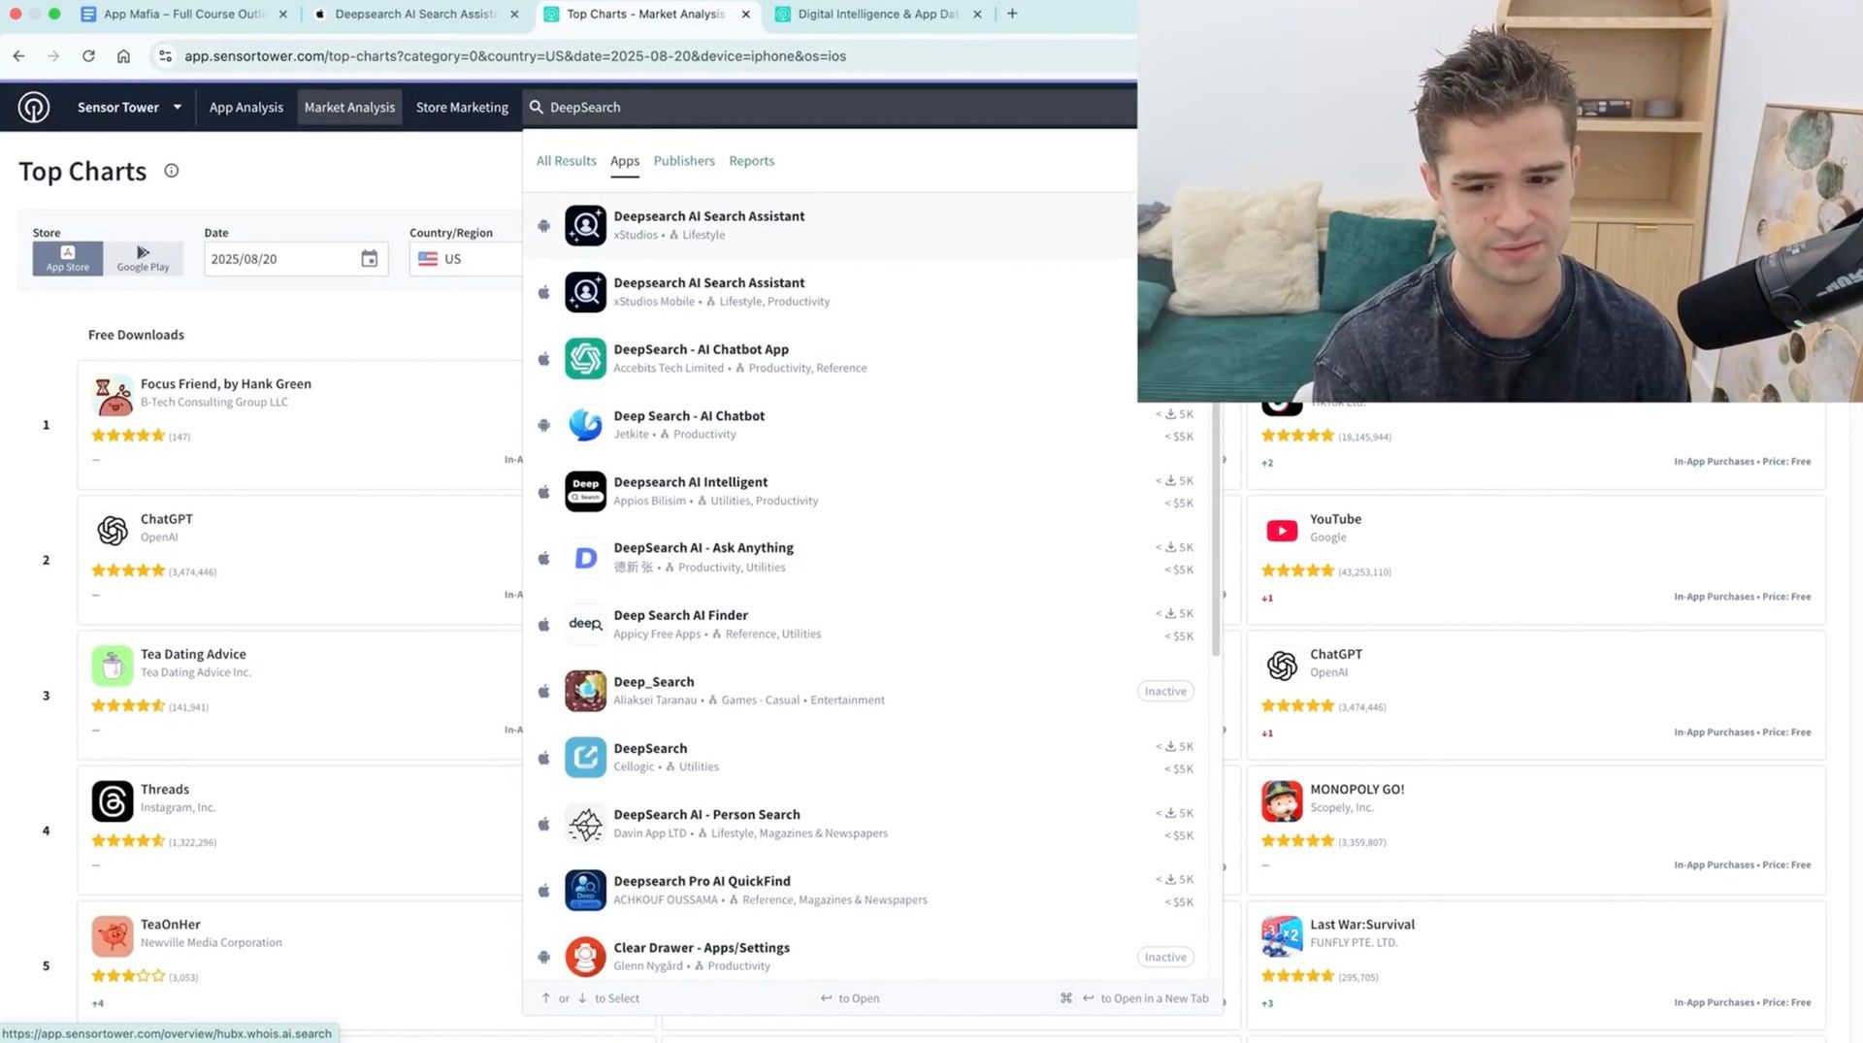Open the Store Marketing menu
1863x1043 pixels.
click(x=462, y=107)
